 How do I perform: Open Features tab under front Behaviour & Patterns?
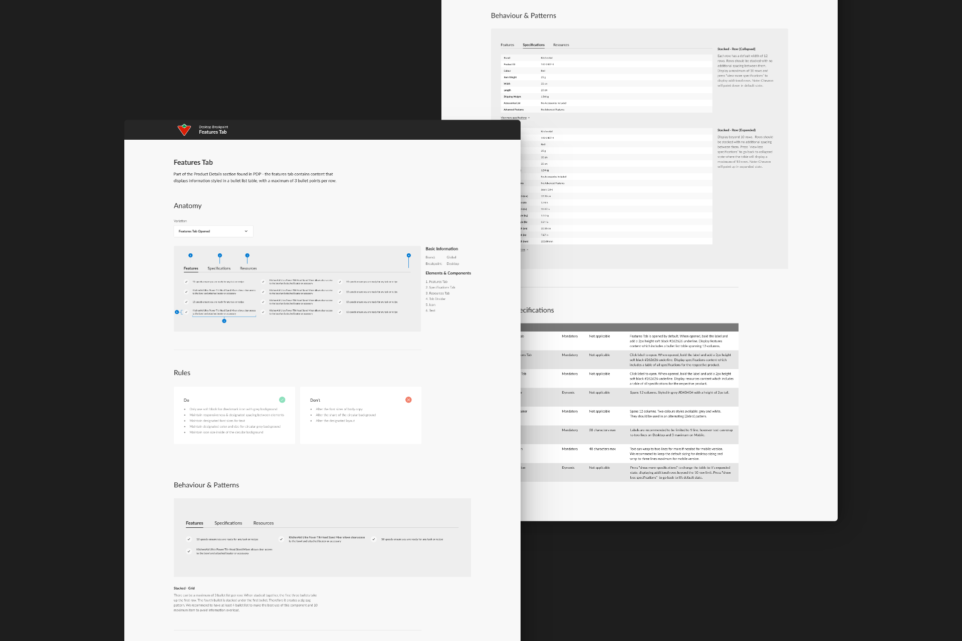pos(194,523)
